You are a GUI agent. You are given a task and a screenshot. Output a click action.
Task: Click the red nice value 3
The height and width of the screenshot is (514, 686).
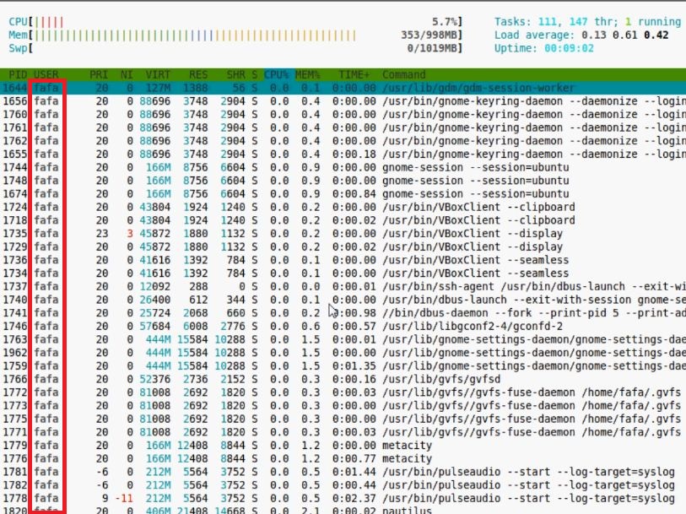point(129,234)
